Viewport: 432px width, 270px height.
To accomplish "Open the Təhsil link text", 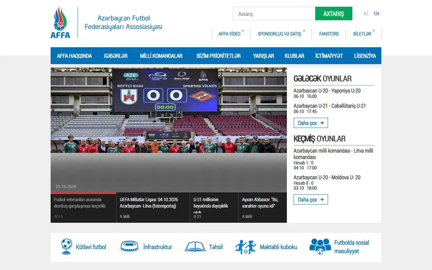I will coord(216,247).
